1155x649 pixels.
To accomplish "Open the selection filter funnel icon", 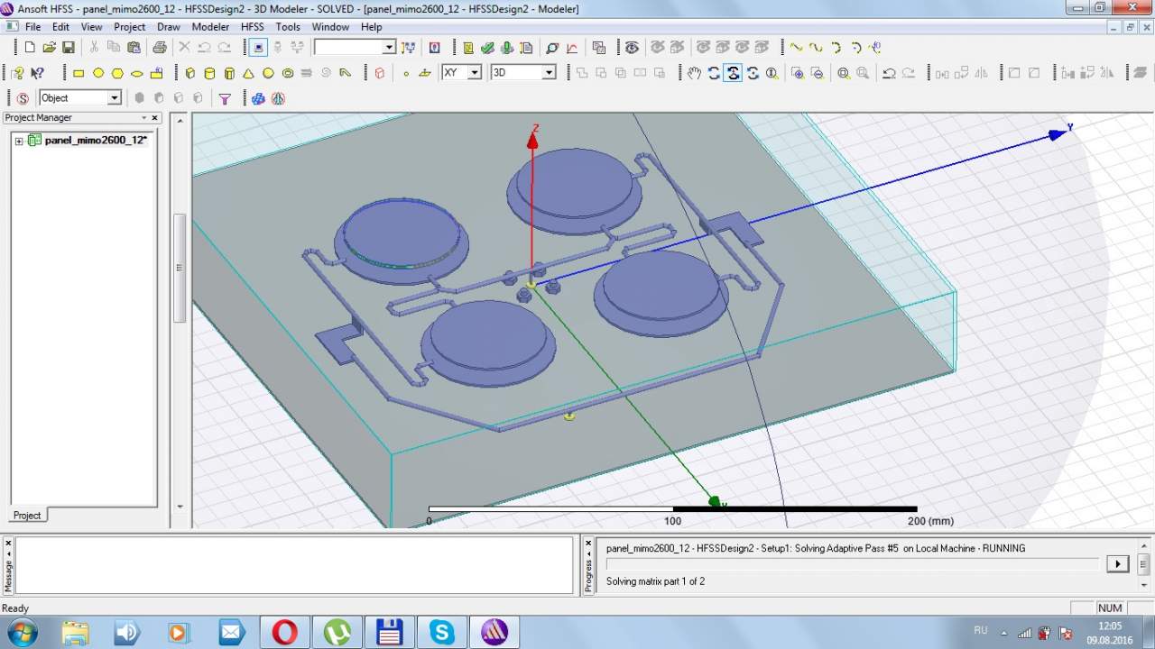I will tap(225, 98).
